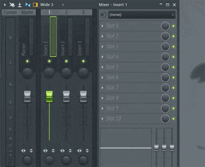Viewport: 205px width, 167px height.
Task: Click Insert 3 stereo separation horizontal arrows icon
Action: (x=80, y=151)
